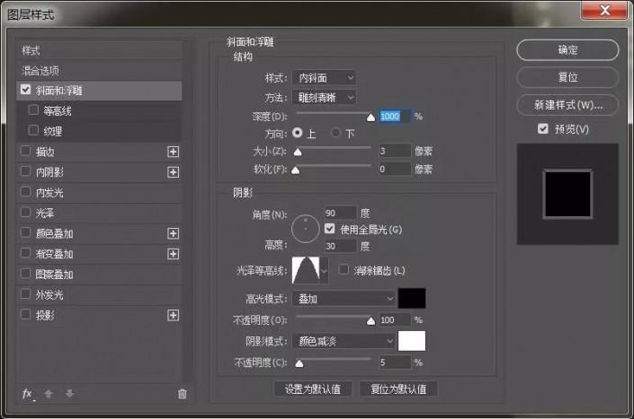Click the 光泽等高线 contour thumbnail
This screenshot has height=419, width=634.
306,270
